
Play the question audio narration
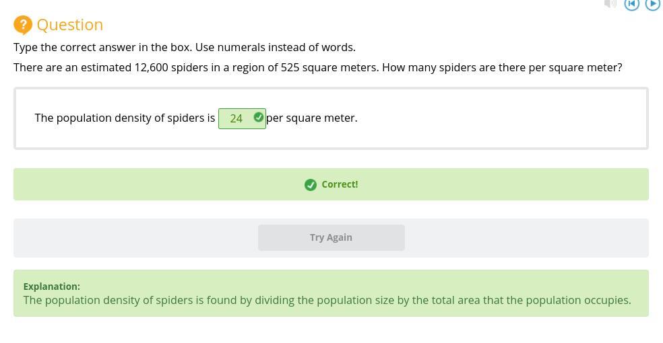click(x=652, y=5)
